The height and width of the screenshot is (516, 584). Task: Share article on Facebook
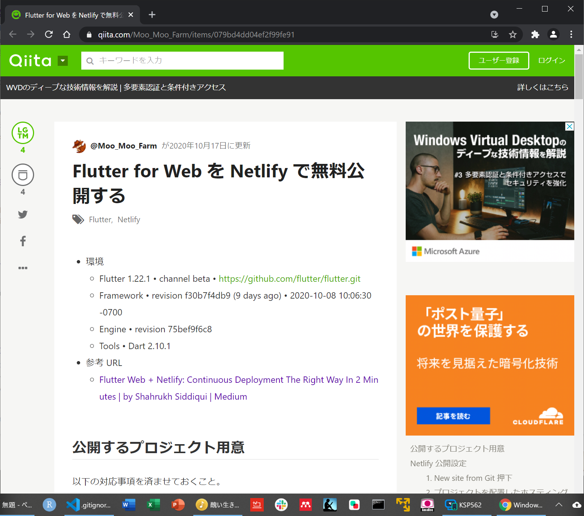[23, 241]
